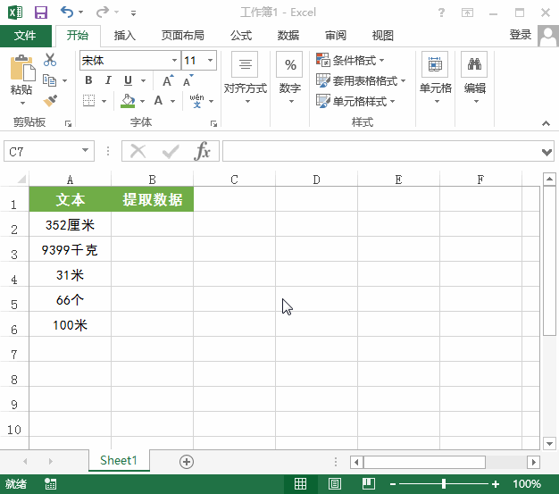Click the Insert Function fx icon
This screenshot has width=559, height=494.
click(203, 151)
